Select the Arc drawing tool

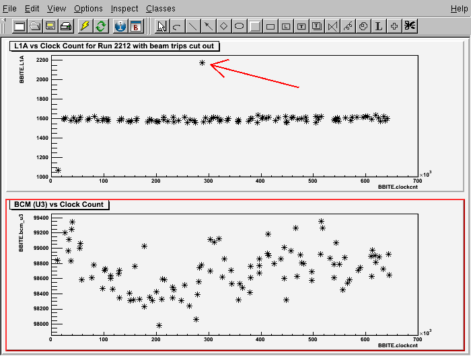click(177, 26)
